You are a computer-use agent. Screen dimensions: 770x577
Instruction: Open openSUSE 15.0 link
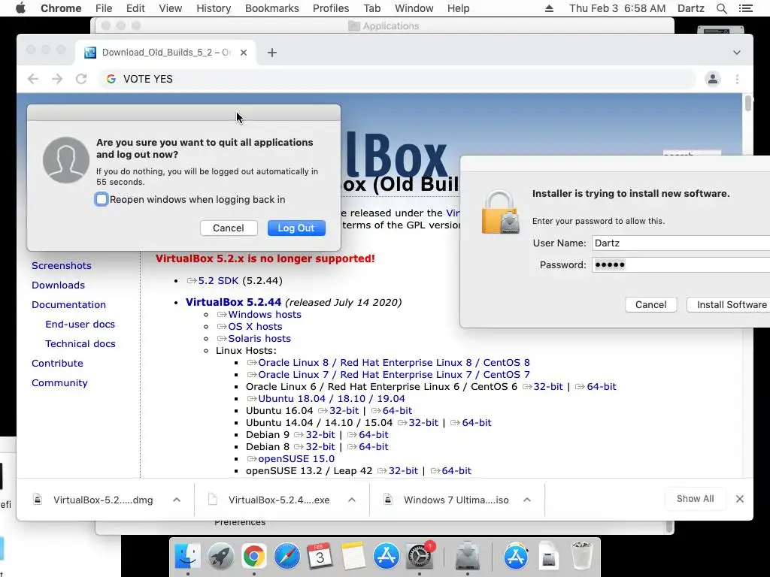click(x=296, y=459)
